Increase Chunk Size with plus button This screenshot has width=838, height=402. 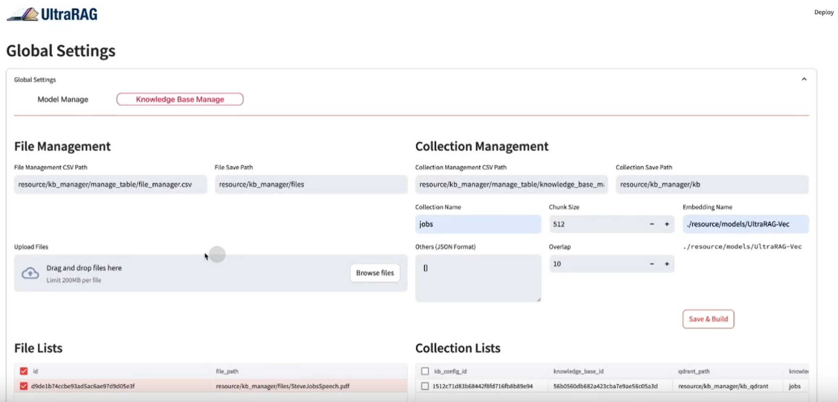coord(667,224)
